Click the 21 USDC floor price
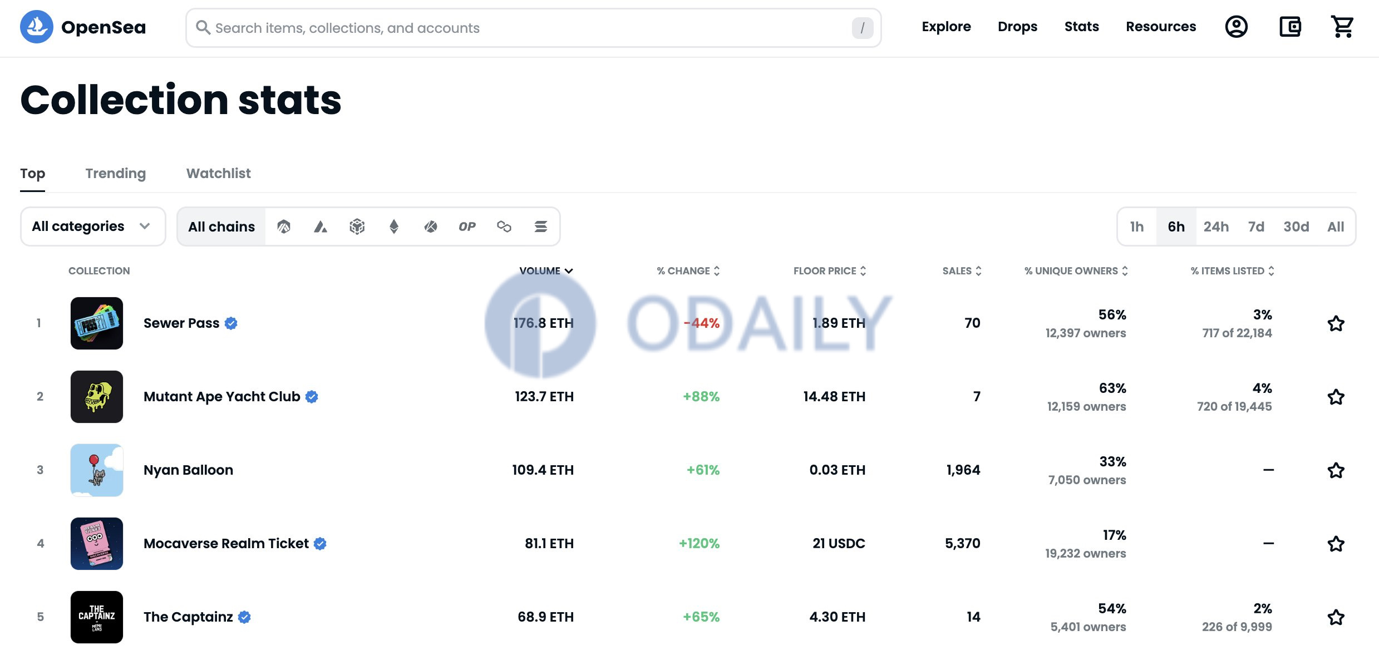Screen dimensions: 1379x650 [839, 544]
